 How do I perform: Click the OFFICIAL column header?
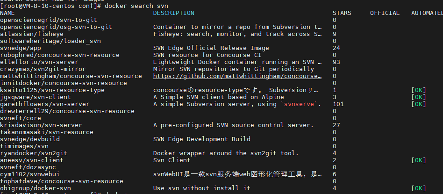click(385, 13)
